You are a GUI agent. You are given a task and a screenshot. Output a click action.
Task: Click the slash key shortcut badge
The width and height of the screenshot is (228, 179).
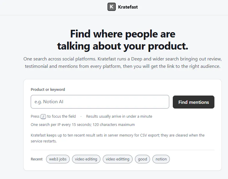pos(43,116)
